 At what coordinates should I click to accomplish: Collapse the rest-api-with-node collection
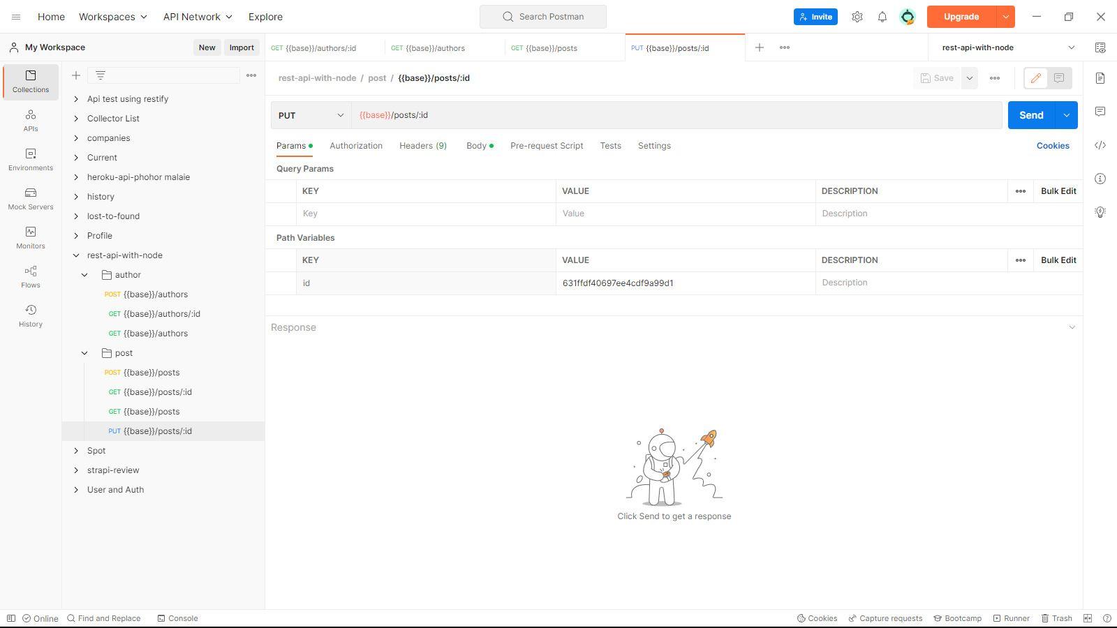pos(76,255)
